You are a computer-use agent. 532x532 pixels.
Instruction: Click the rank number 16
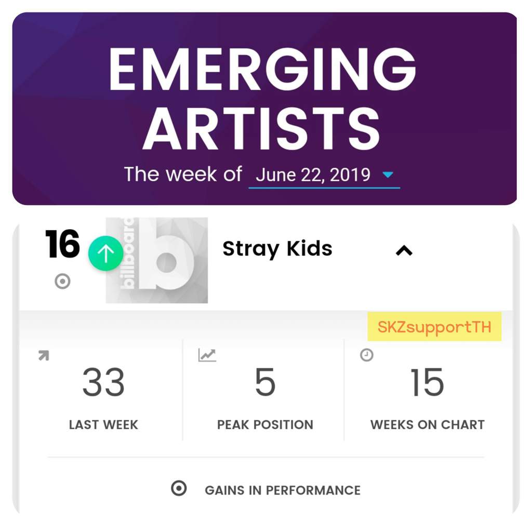pyautogui.click(x=62, y=244)
